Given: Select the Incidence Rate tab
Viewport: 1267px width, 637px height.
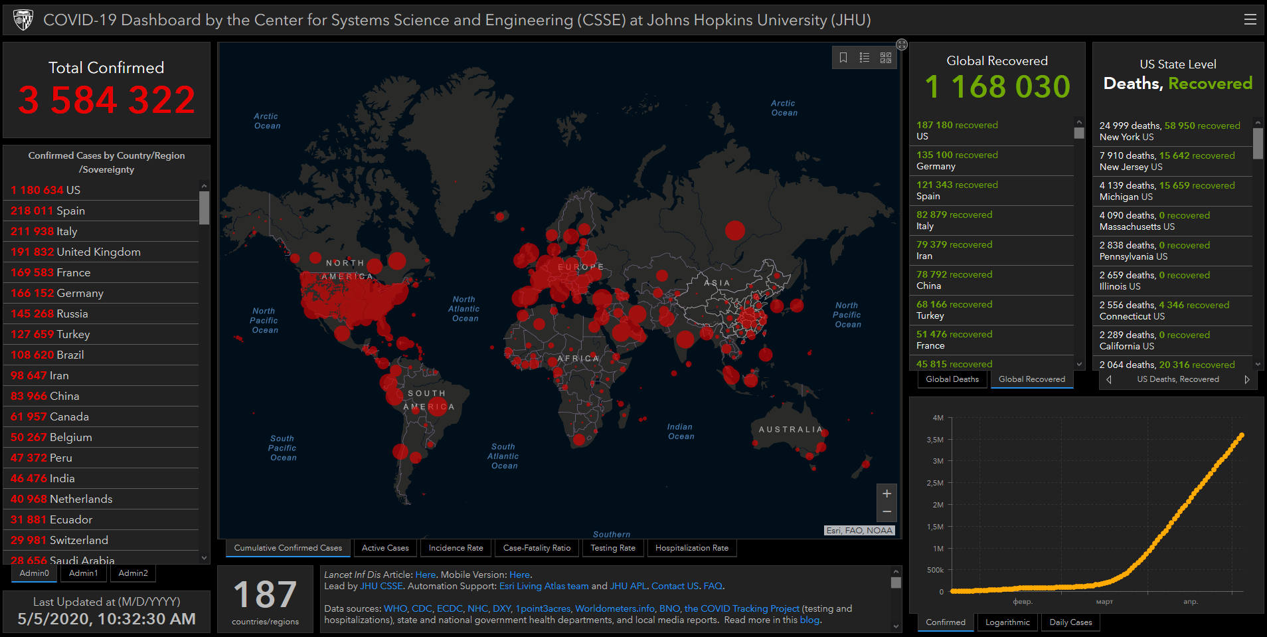Looking at the screenshot, I should point(456,548).
